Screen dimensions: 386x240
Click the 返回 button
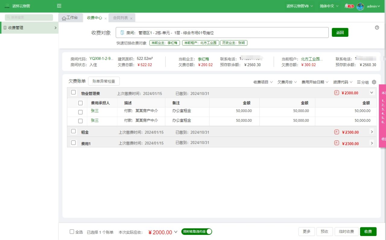pos(340,33)
